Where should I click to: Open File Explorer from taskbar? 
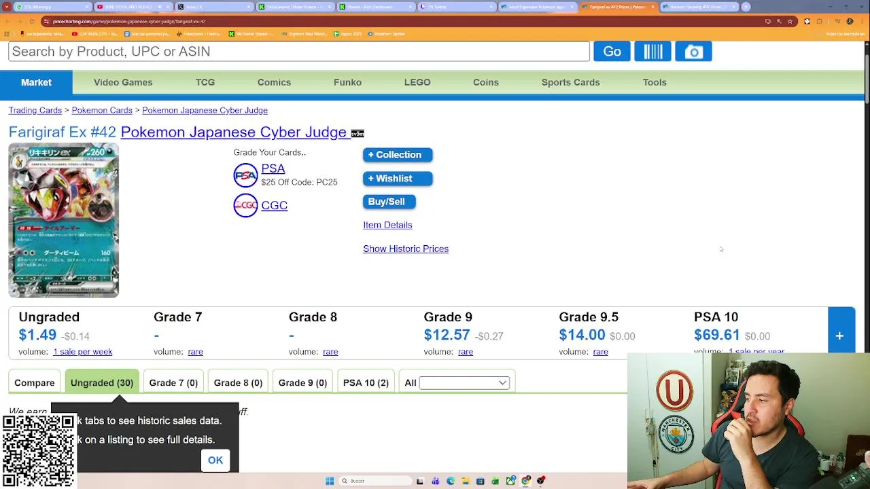[x=466, y=481]
